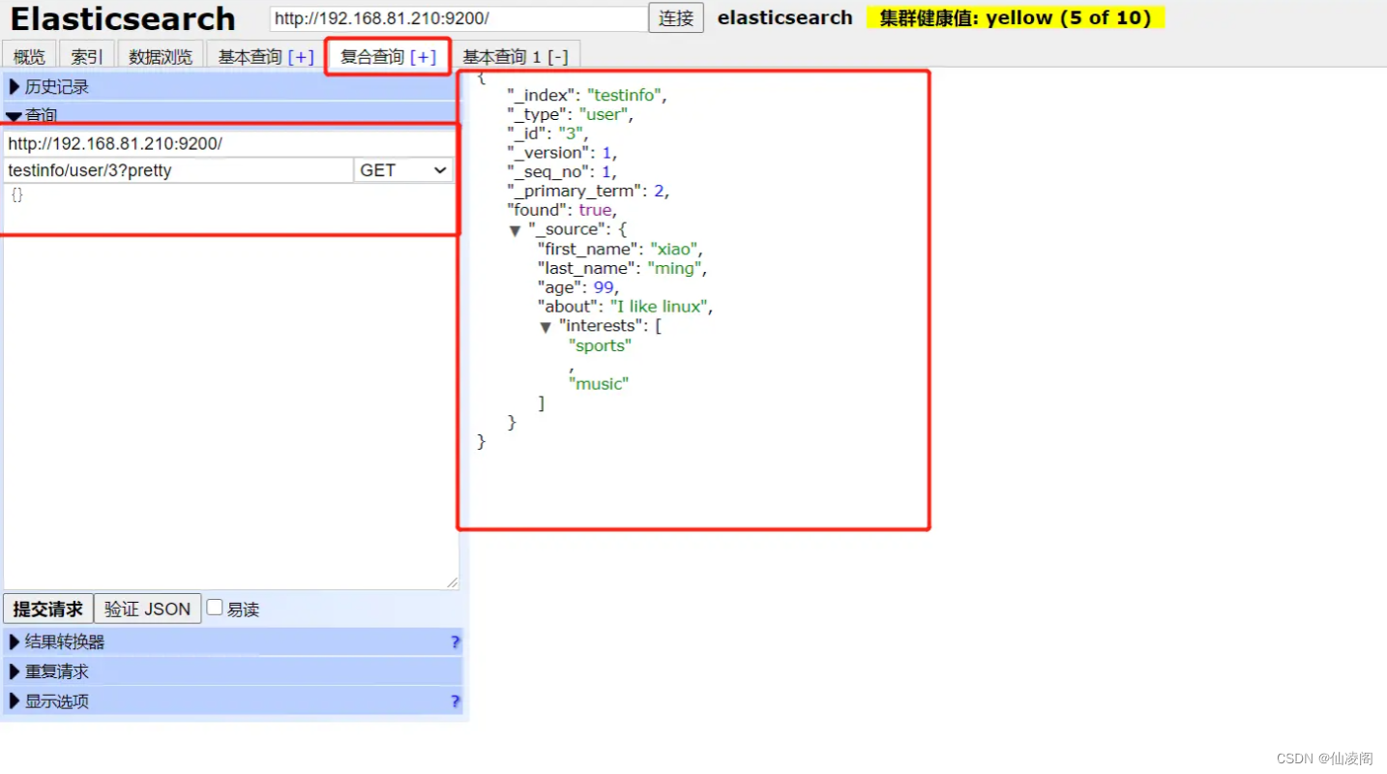Toggle the 易读 pretty-print checkbox
1387x774 pixels.
[215, 608]
